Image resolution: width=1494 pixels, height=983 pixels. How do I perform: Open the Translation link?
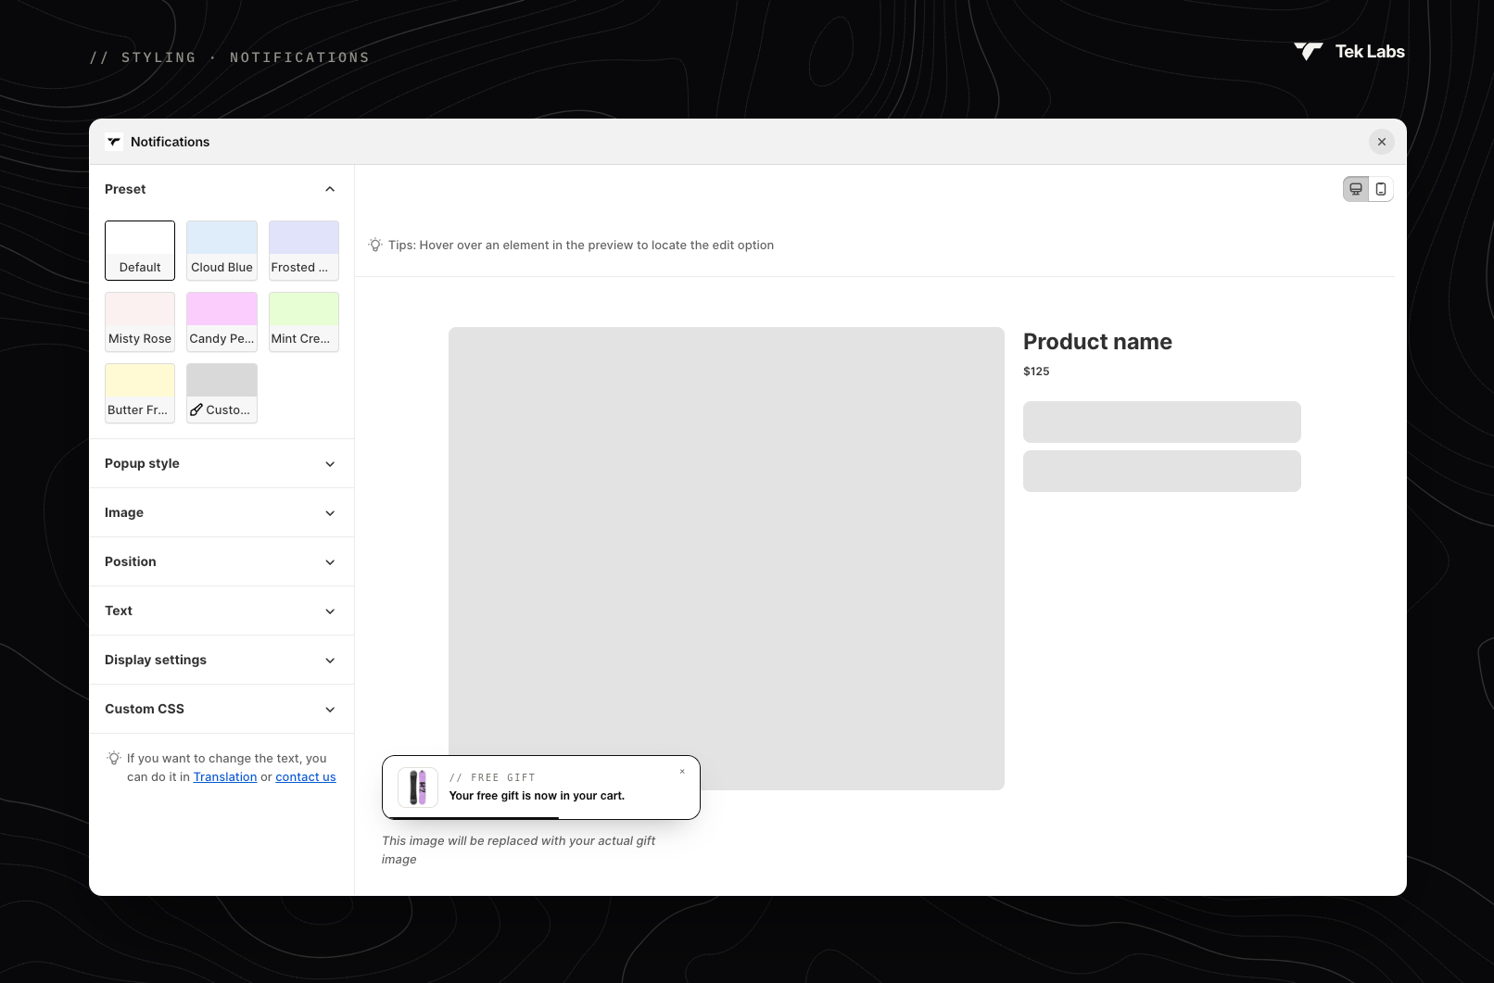pos(225,776)
